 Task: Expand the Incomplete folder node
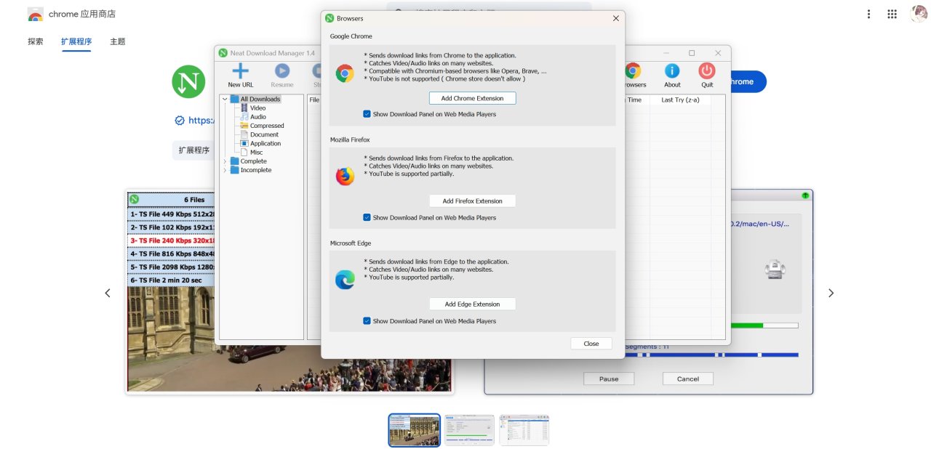[225, 170]
